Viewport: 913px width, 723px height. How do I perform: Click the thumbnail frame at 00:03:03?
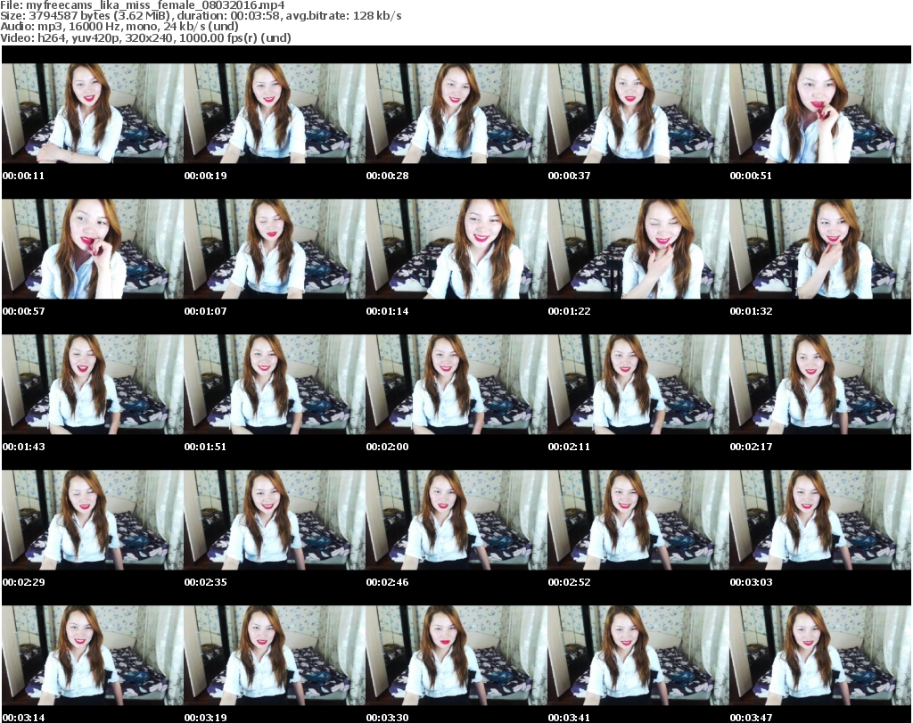[820, 520]
